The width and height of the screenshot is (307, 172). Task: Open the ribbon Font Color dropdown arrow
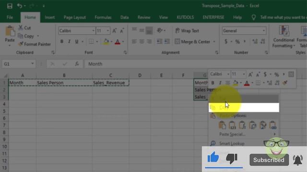tap(123, 42)
